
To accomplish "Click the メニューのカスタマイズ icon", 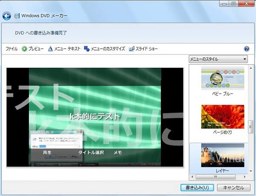I will pyautogui.click(x=87, y=49).
